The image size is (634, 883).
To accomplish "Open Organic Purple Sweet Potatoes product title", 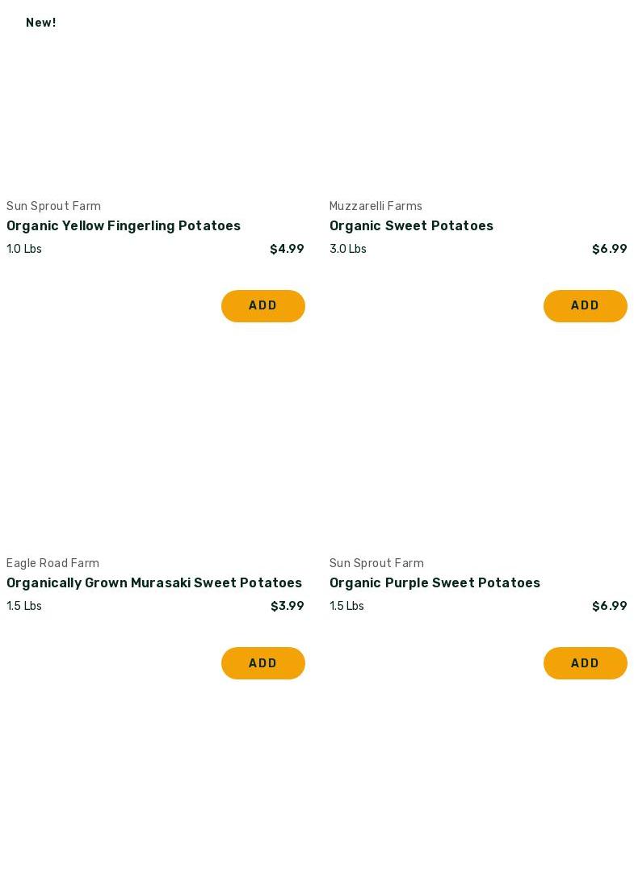I will (435, 583).
